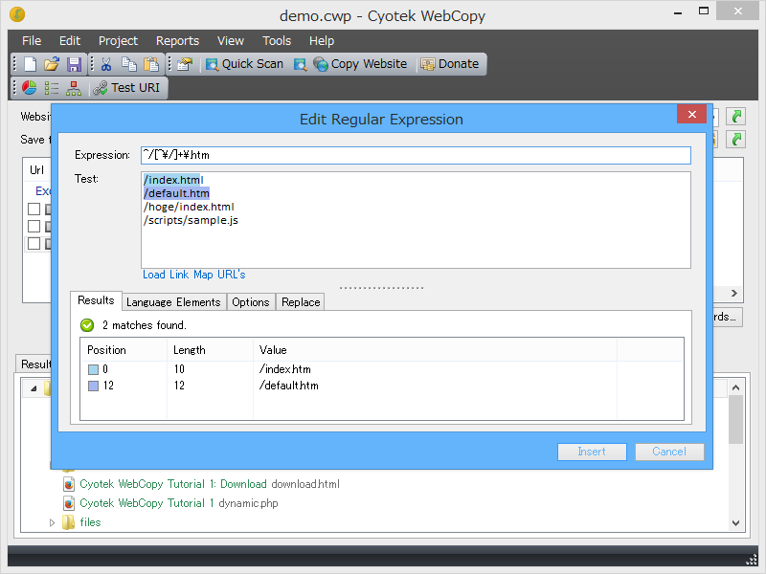
Task: Collapse the root node in results tree
Action: [34, 388]
